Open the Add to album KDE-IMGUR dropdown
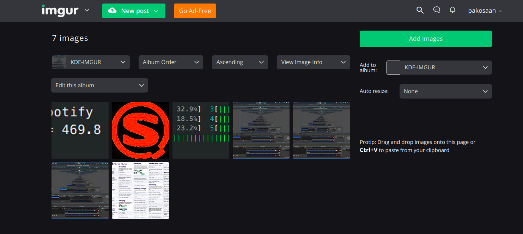The image size is (523, 234). coord(439,68)
